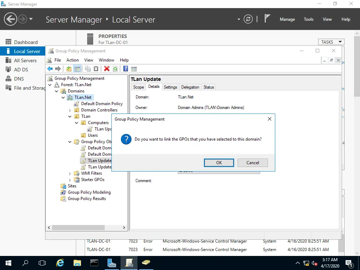Click the Back arrow in Group Policy Management toolbar
Viewport: 360px width, 270px height.
pyautogui.click(x=50, y=69)
